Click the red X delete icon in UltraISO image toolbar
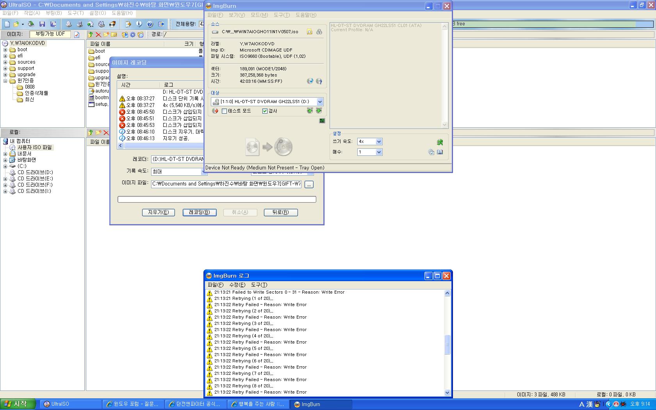Viewport: 656px width, 410px height. [x=98, y=35]
